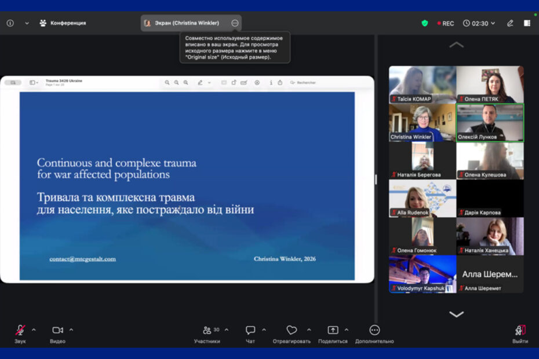Open the annotate pencil icon
The height and width of the screenshot is (359, 539).
tap(510, 23)
